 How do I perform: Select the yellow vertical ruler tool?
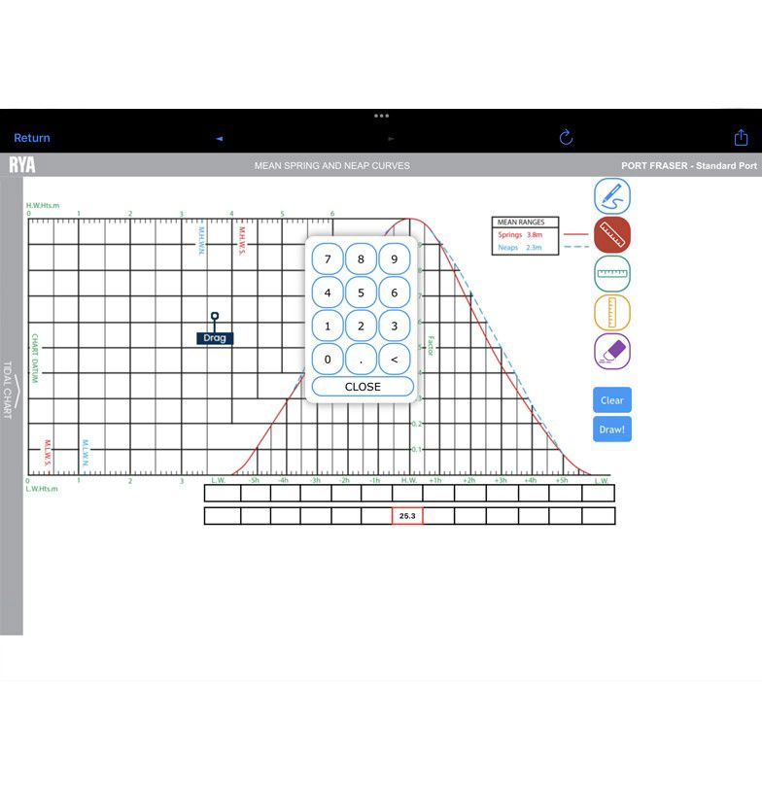pos(611,313)
